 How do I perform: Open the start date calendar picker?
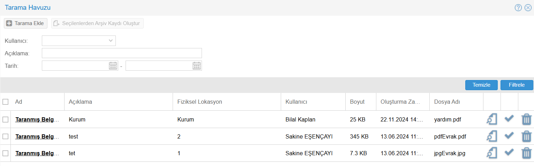pos(113,66)
